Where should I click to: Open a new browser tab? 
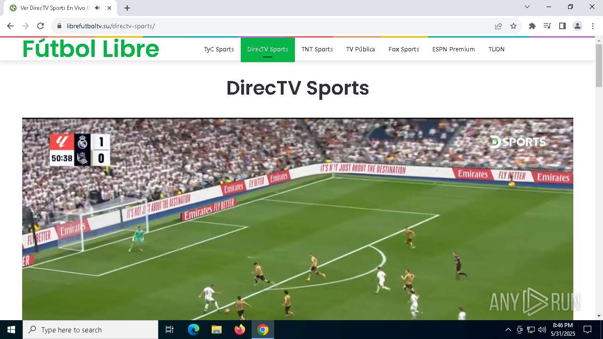[x=127, y=8]
